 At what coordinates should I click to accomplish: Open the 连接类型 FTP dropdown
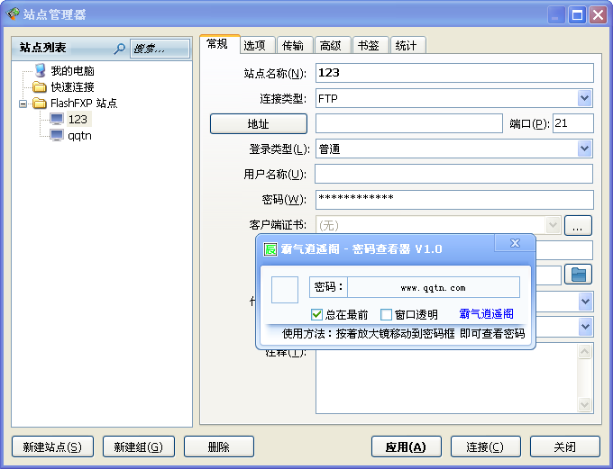[584, 98]
